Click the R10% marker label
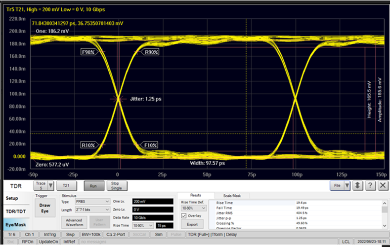This screenshot has width=390, height=247. coord(88,145)
